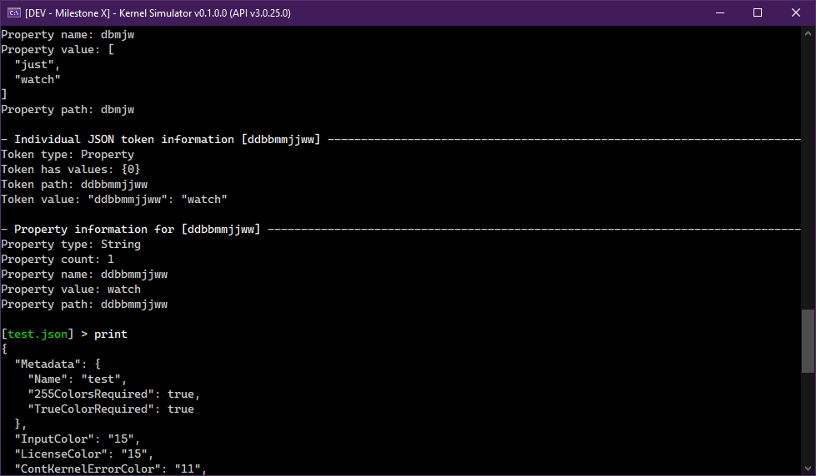Click the "Metadata" key in JSON output
This screenshot has width=816, height=476.
coord(47,364)
